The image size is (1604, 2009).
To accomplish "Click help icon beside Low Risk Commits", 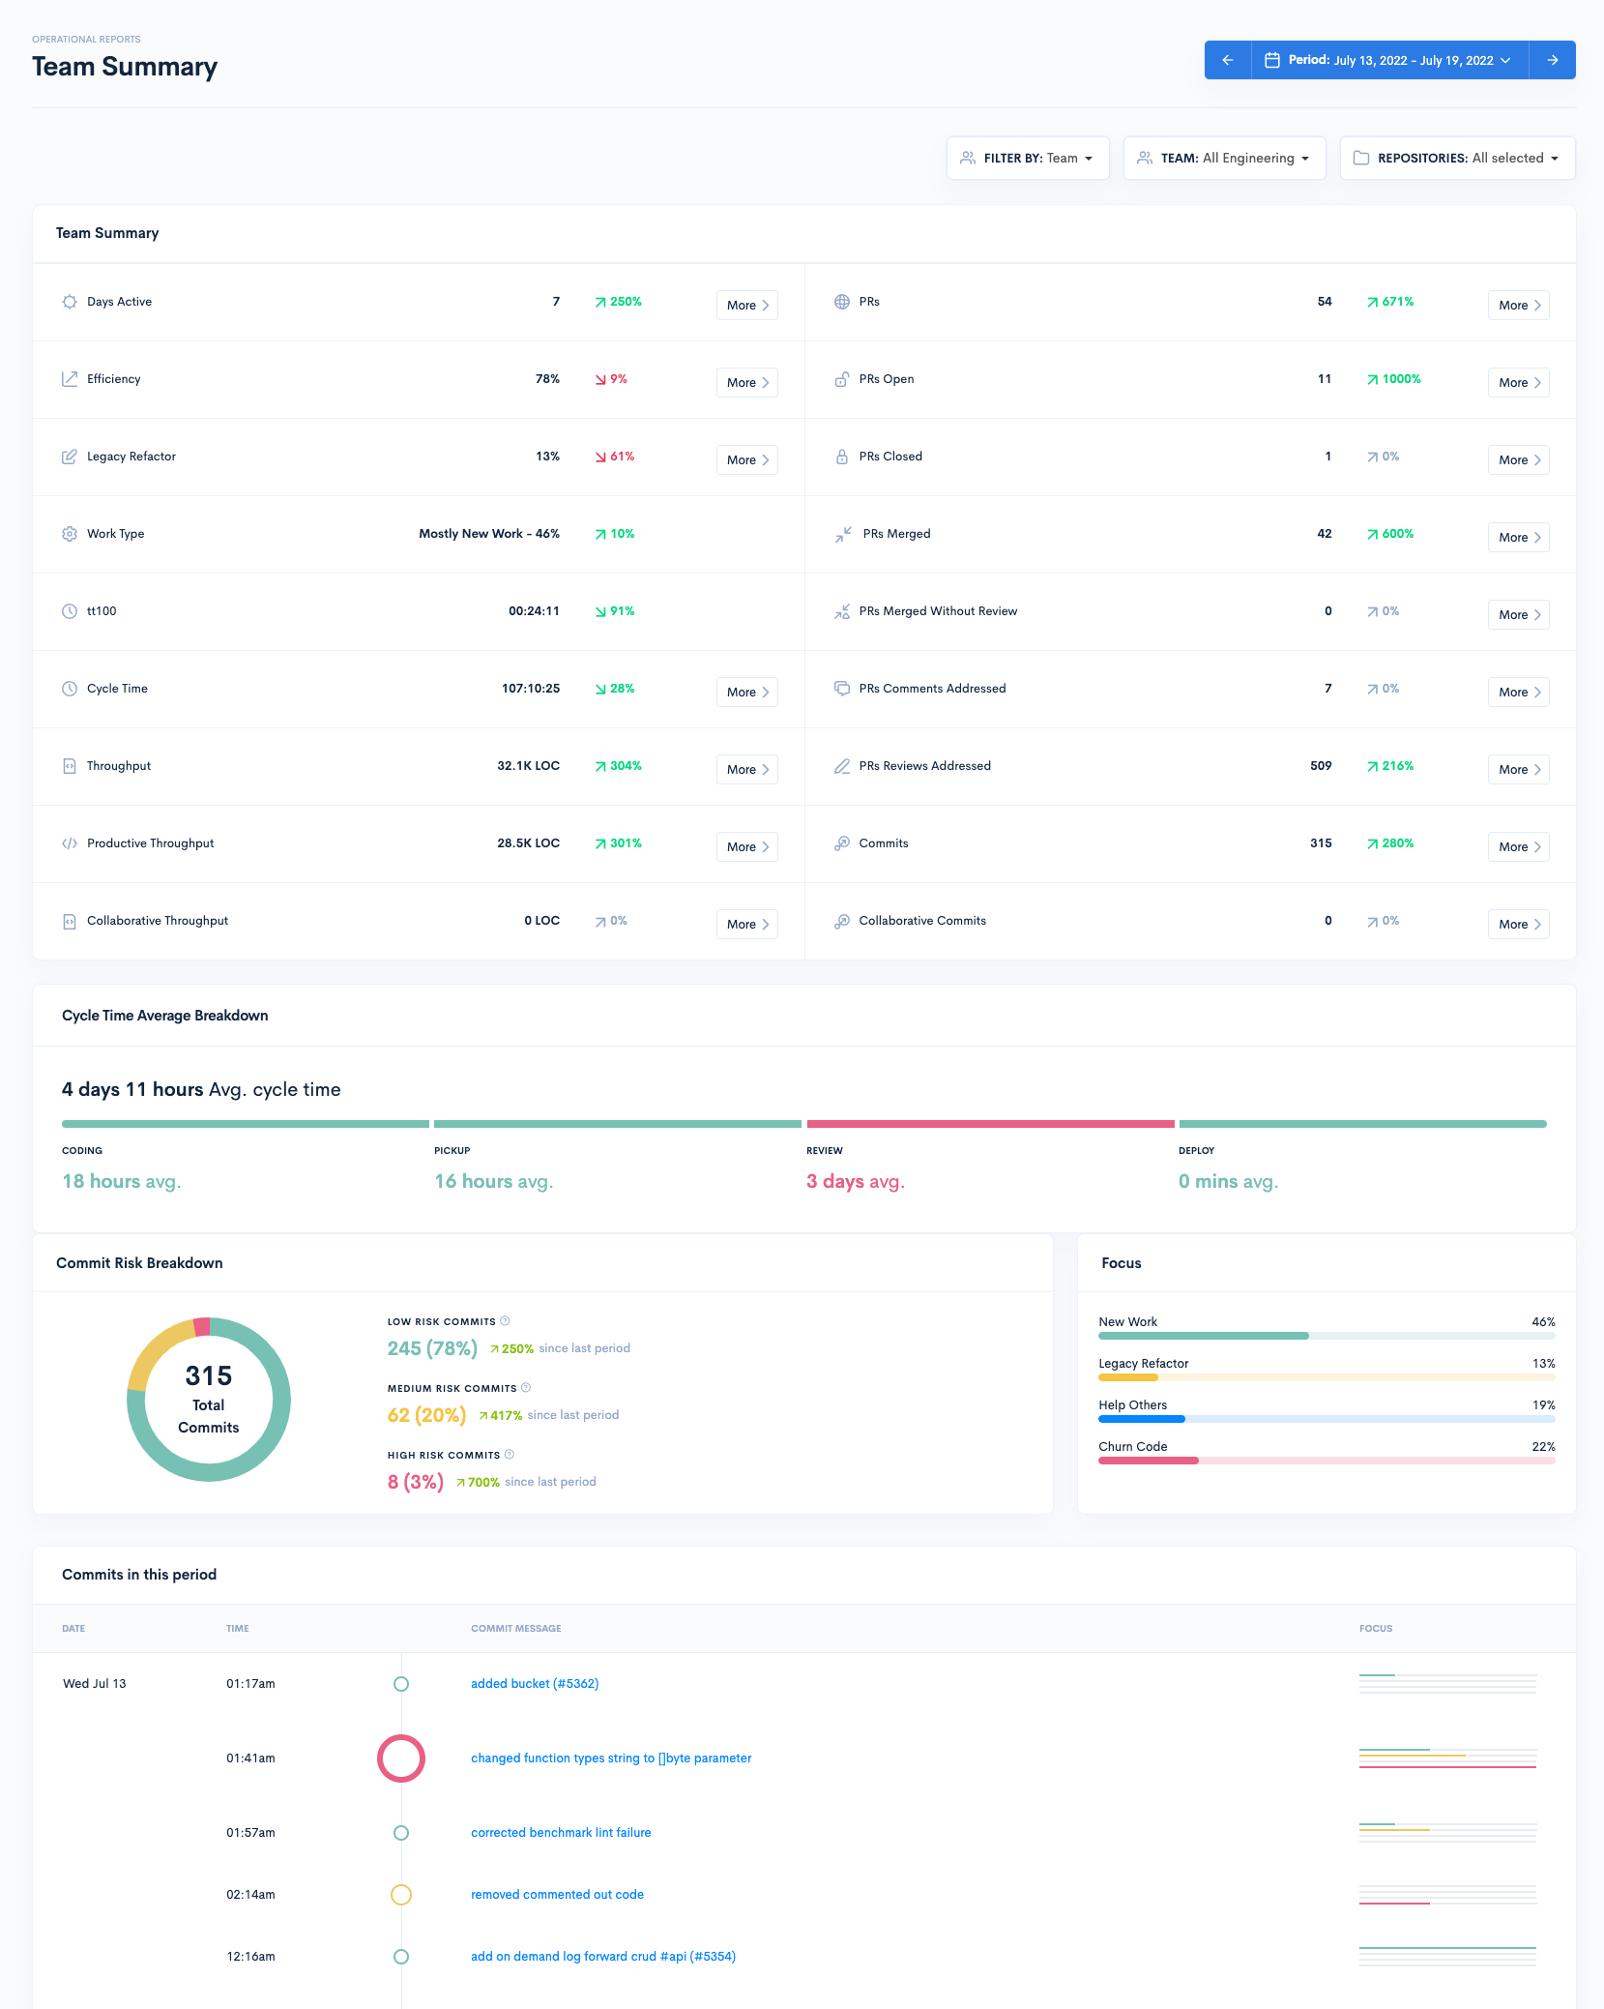I will [505, 1321].
